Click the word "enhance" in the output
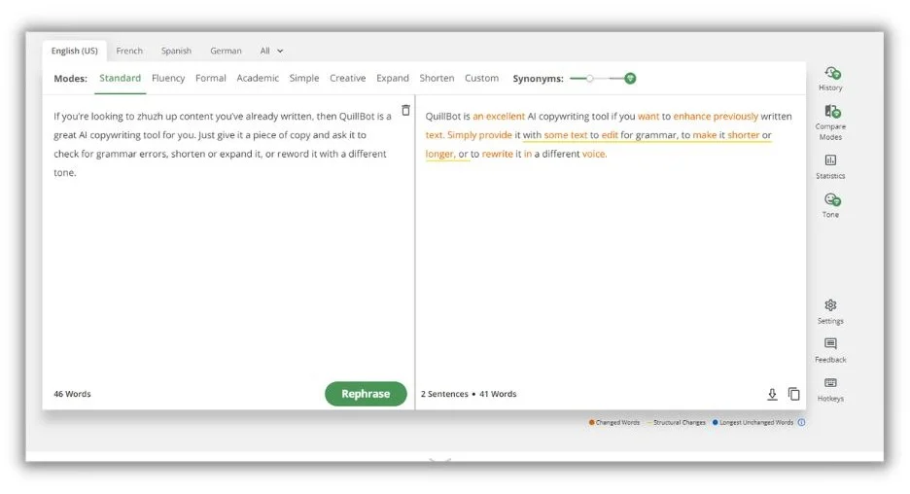Screen dimensions: 910x494 [x=692, y=116]
